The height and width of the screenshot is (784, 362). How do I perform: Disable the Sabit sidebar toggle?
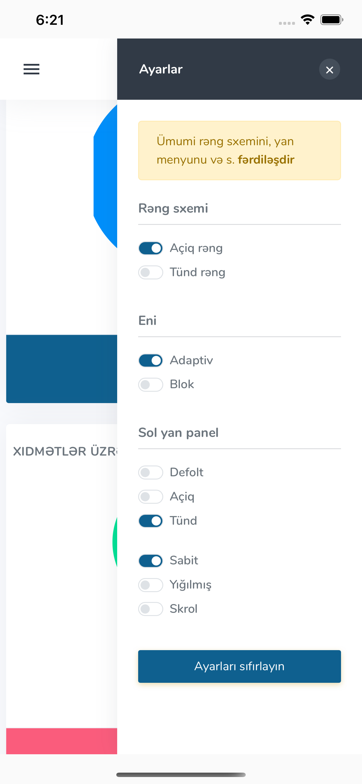click(x=151, y=561)
